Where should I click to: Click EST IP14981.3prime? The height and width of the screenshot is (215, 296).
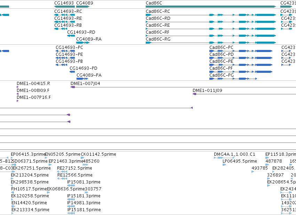[x=84, y=203]
